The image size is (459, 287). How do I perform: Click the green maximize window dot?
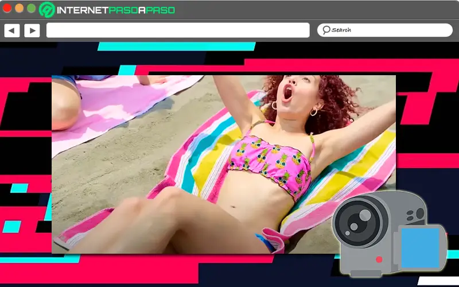32,8
